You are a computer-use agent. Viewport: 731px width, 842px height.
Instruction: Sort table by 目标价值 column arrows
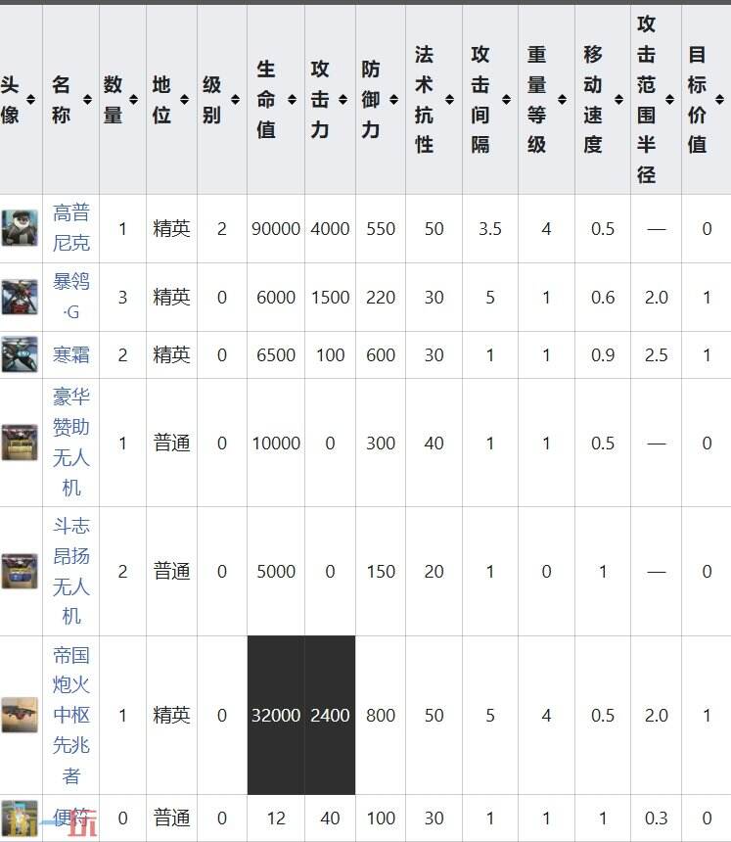click(719, 99)
